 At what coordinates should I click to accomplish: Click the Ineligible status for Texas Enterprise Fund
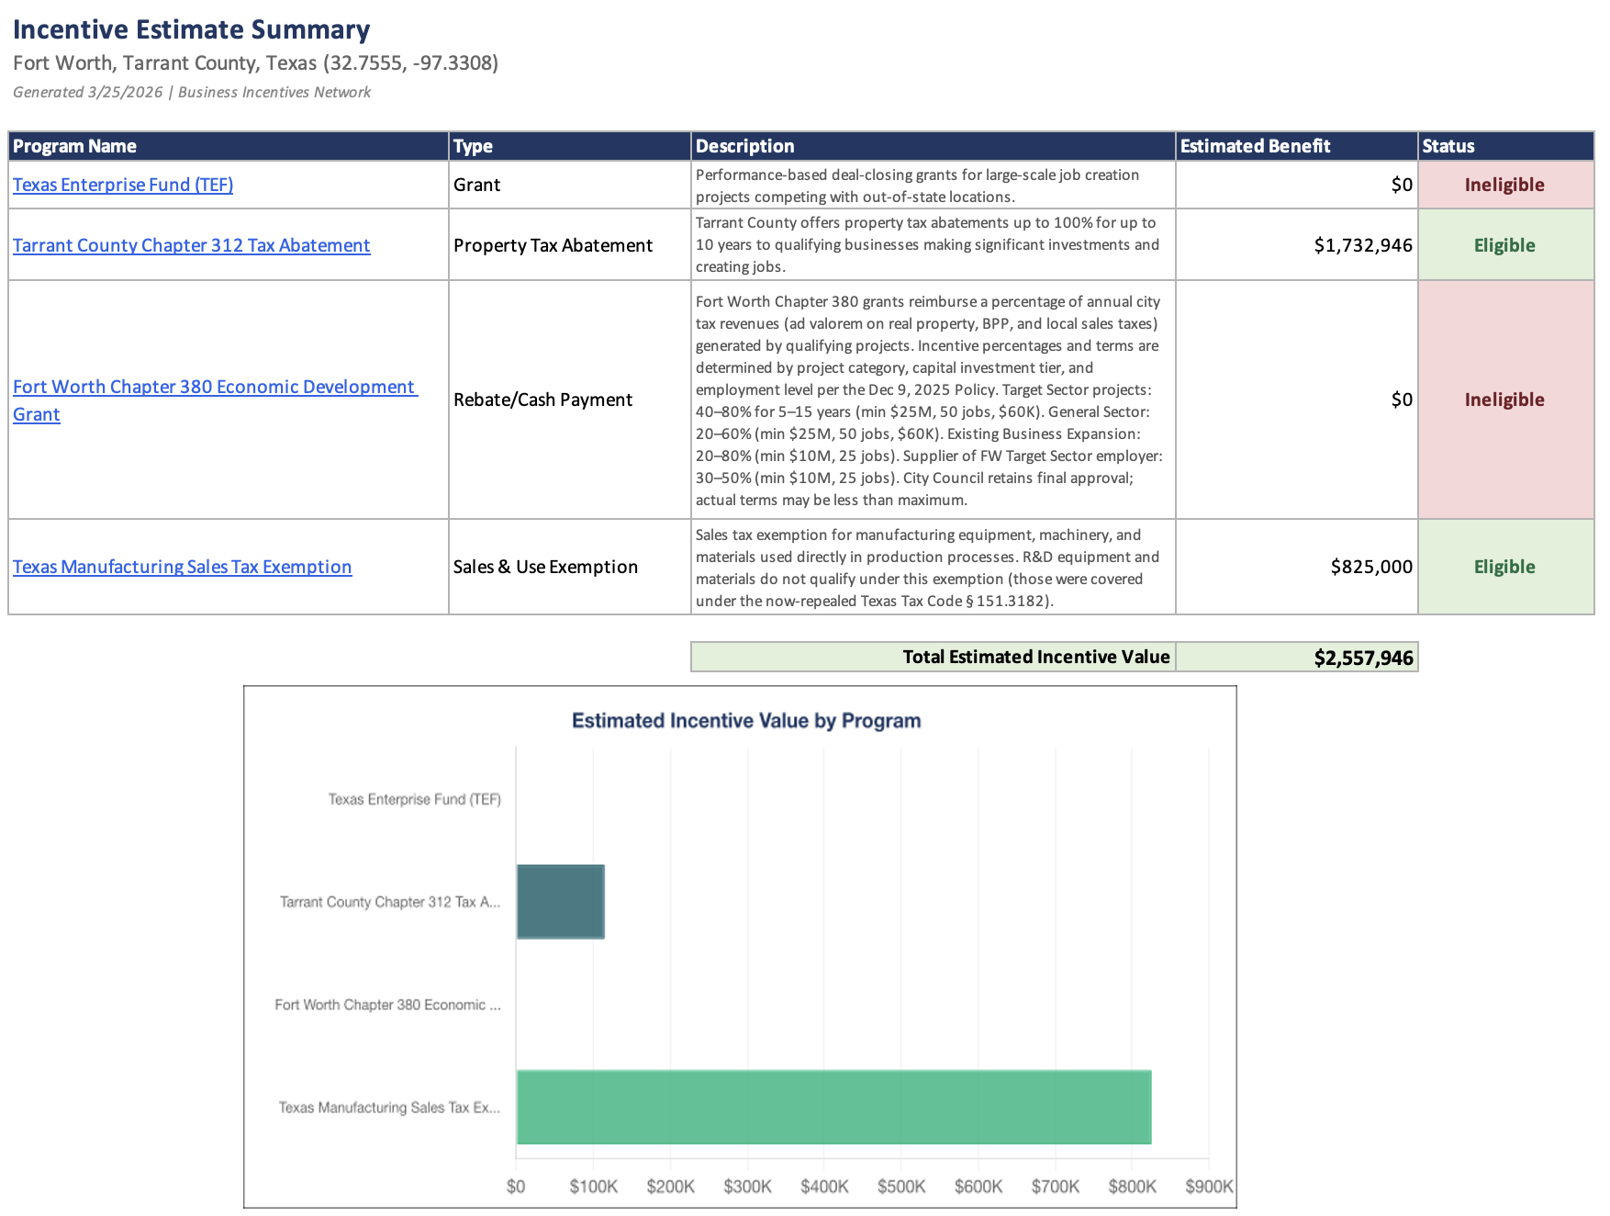[x=1504, y=185]
